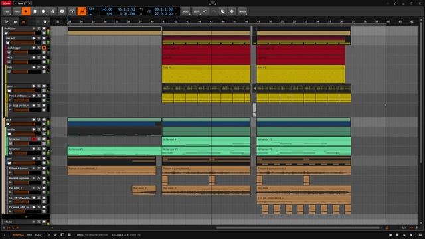Solo the DRUMS group track

tap(39, 39)
